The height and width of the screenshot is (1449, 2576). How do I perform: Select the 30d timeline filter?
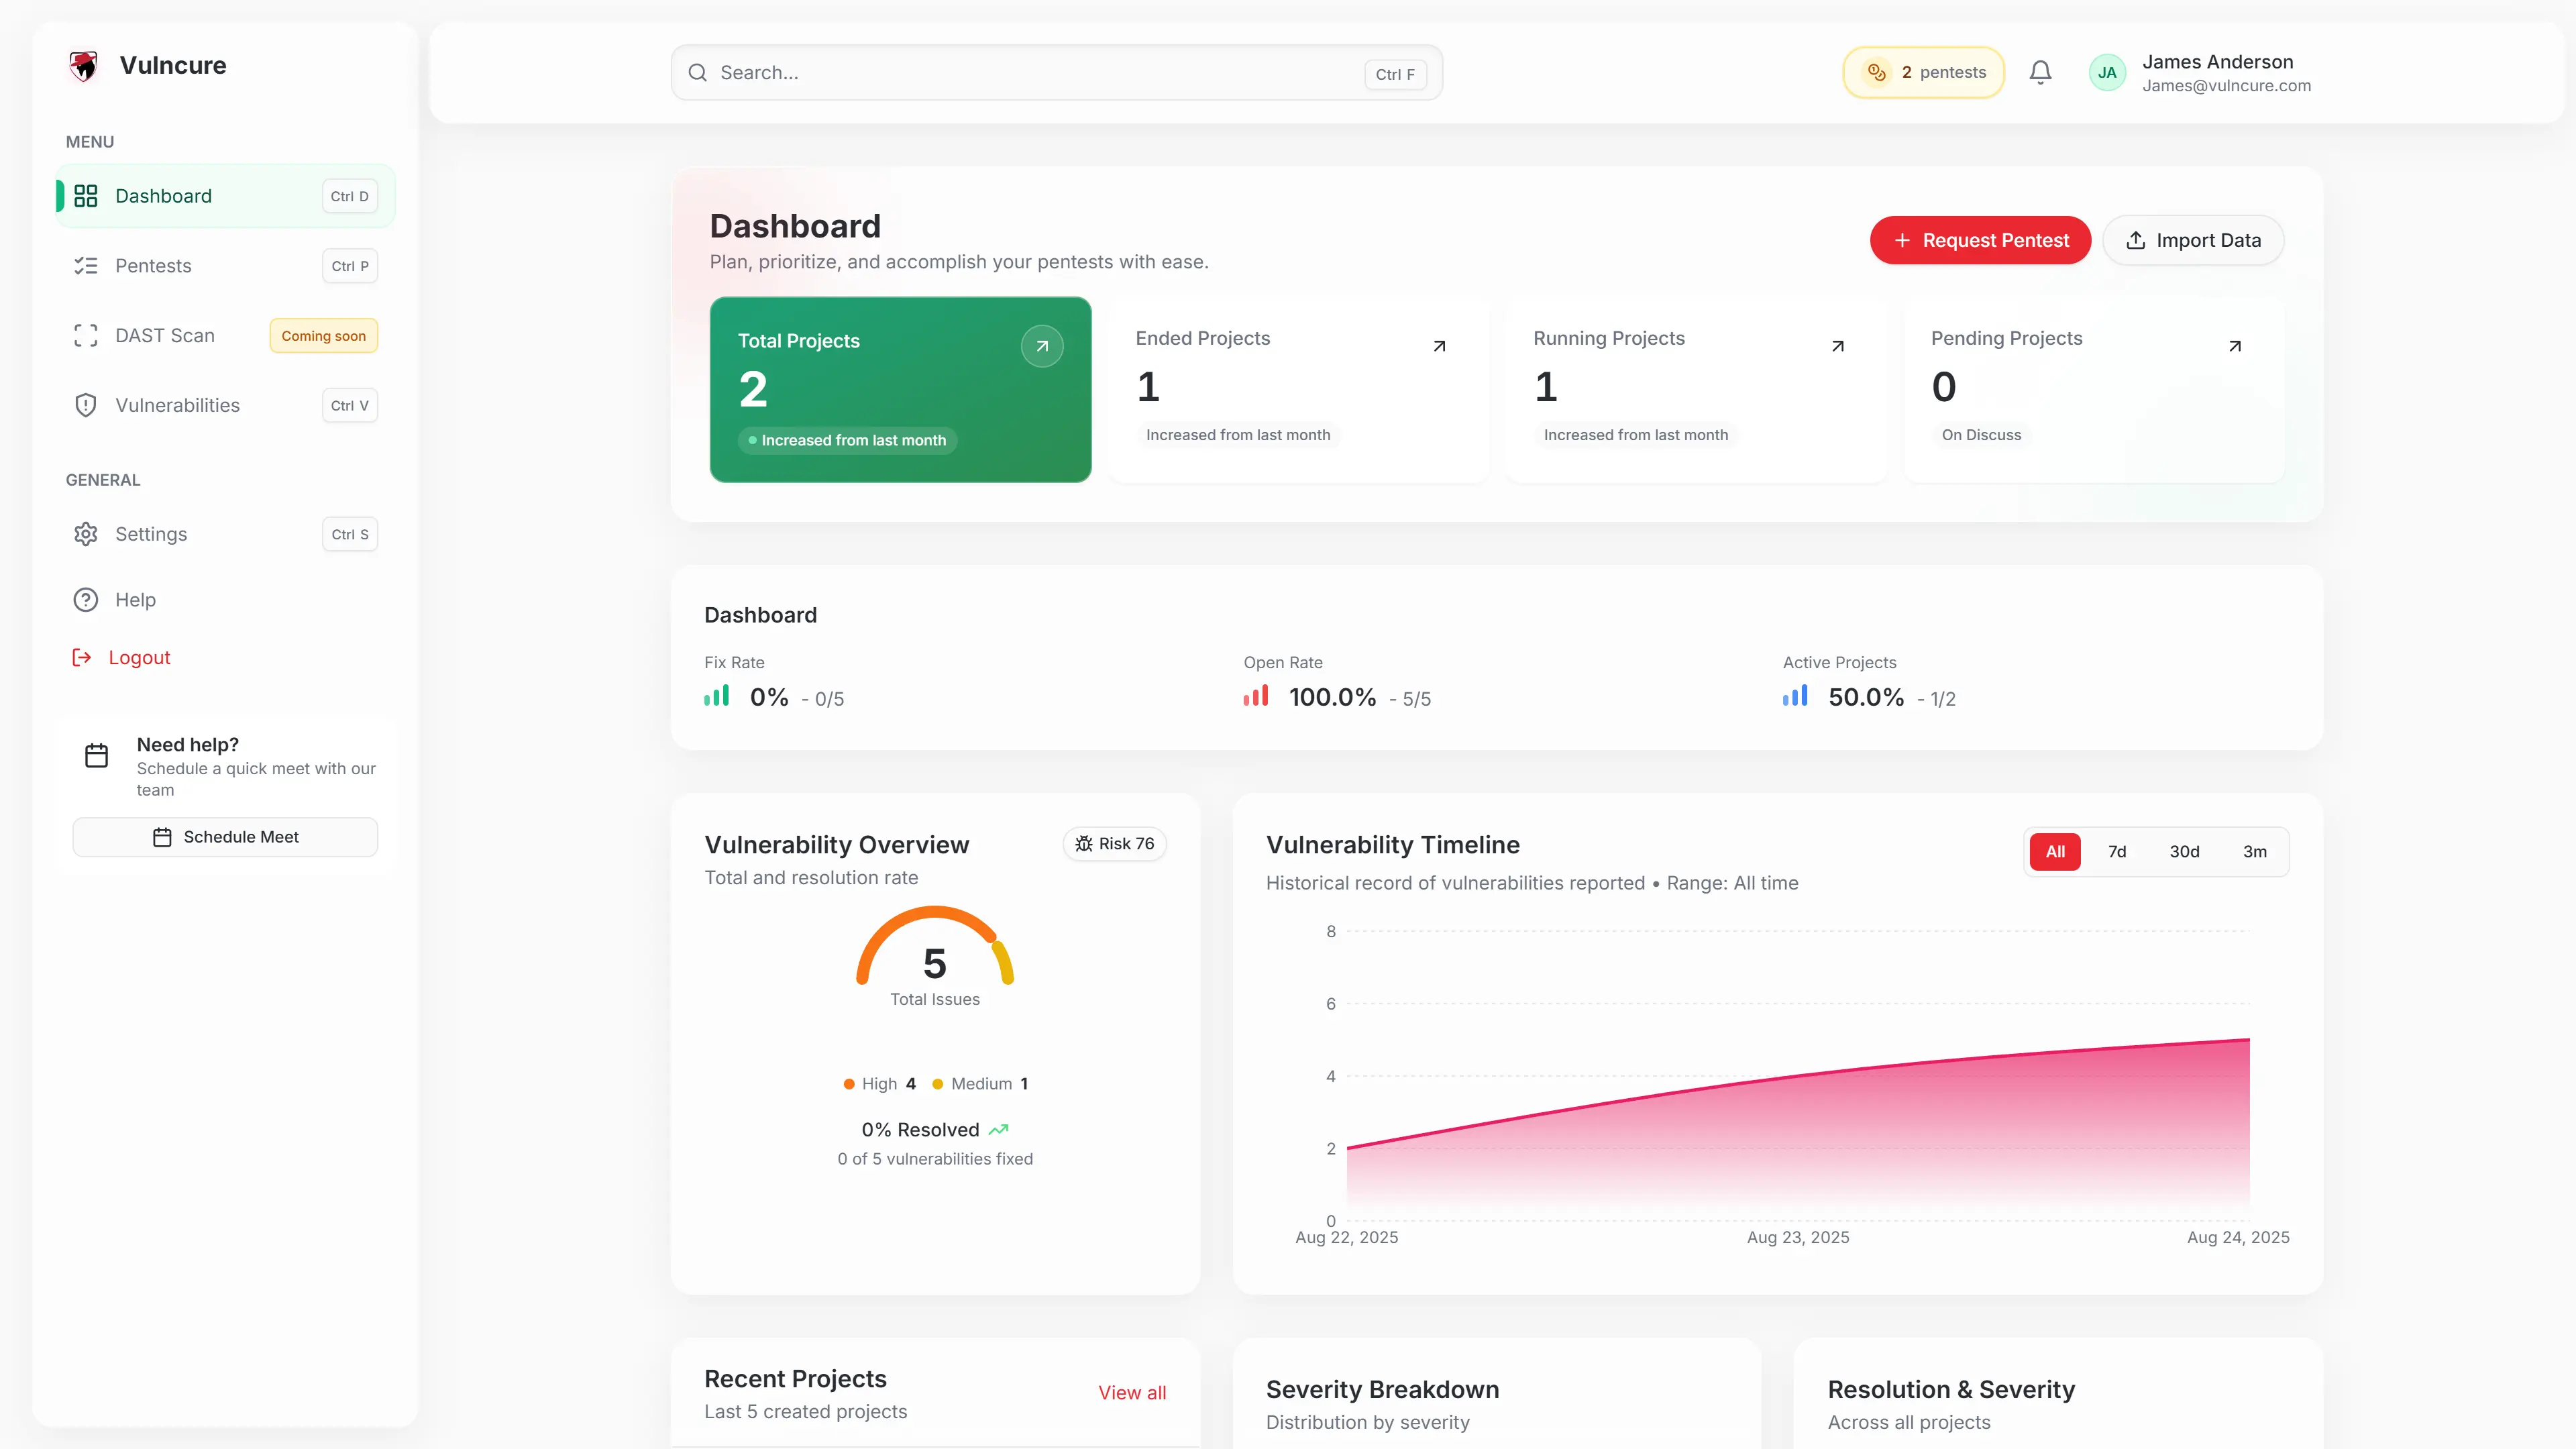(2185, 851)
